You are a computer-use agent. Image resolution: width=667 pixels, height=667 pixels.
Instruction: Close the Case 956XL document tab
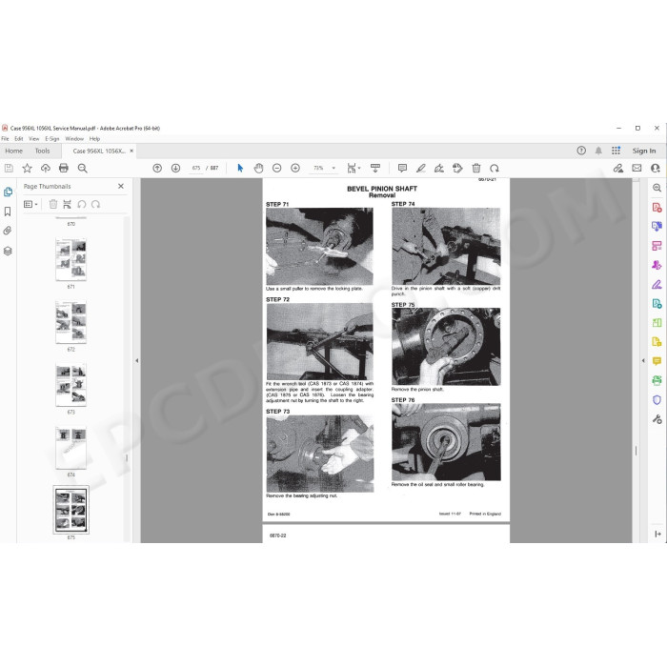click(131, 151)
